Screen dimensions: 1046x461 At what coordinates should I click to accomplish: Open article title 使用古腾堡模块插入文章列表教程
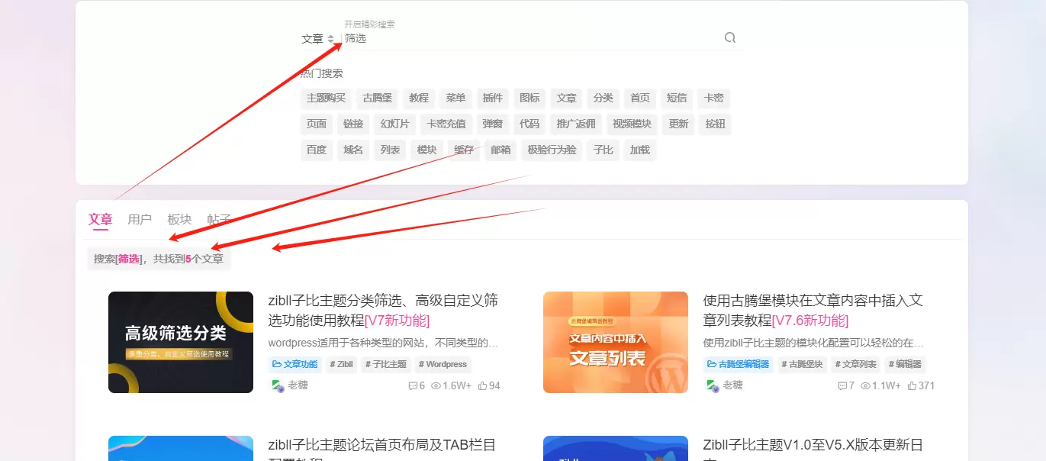coord(814,310)
